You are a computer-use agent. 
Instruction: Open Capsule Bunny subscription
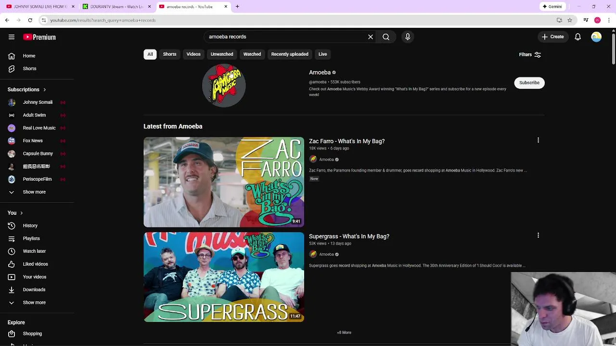pyautogui.click(x=37, y=153)
